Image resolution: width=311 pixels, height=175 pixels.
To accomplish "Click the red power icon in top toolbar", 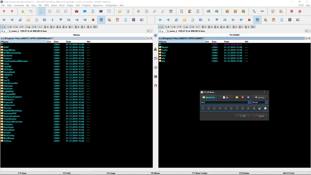I will 300,11.
